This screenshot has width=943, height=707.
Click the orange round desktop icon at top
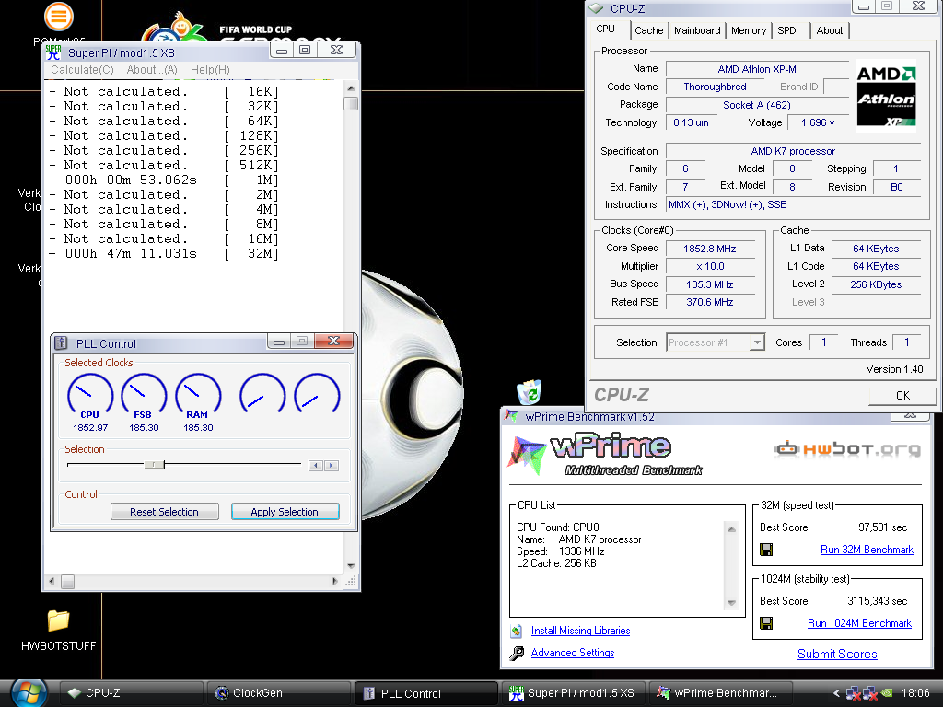click(59, 17)
